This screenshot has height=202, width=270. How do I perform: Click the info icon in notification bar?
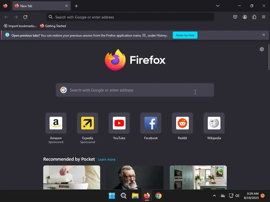click(x=7, y=35)
